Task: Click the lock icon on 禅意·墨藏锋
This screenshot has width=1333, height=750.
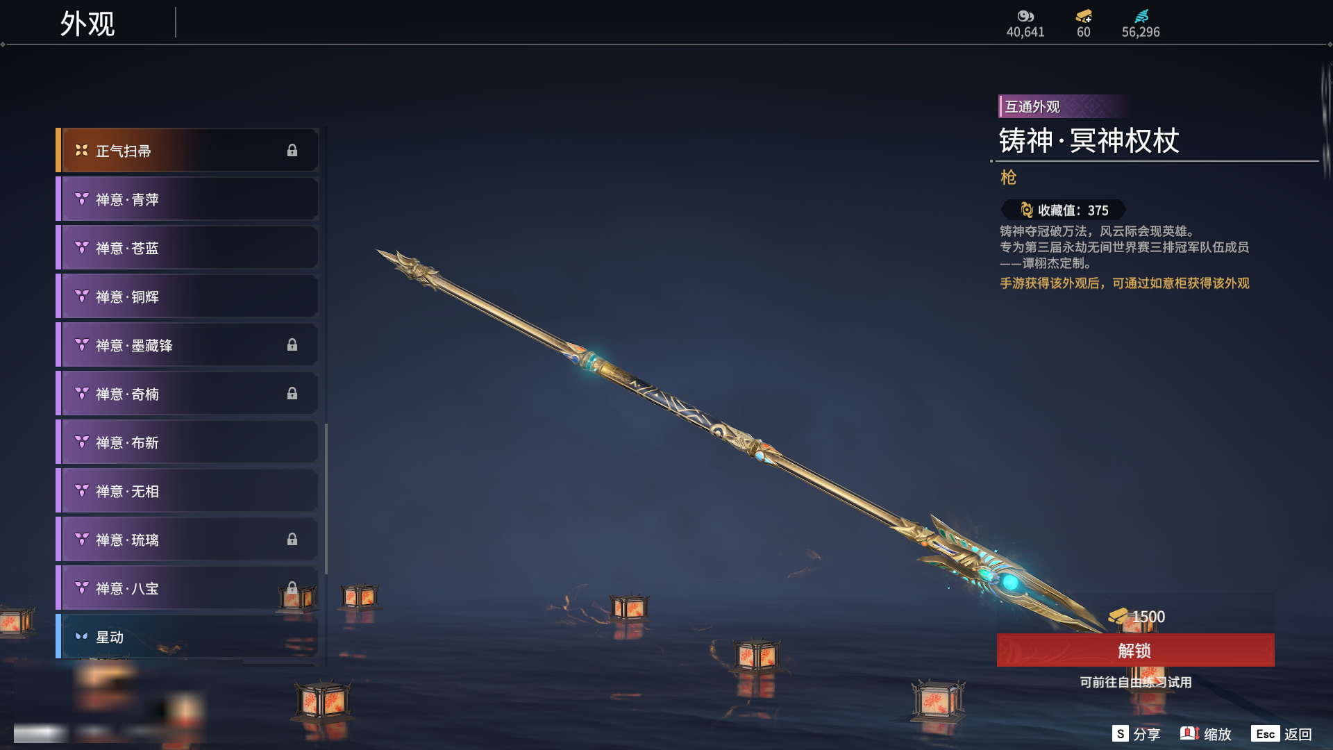Action: coord(292,345)
